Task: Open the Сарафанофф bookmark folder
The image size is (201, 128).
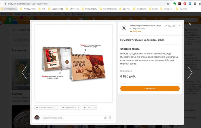Action: [x=56, y=9]
